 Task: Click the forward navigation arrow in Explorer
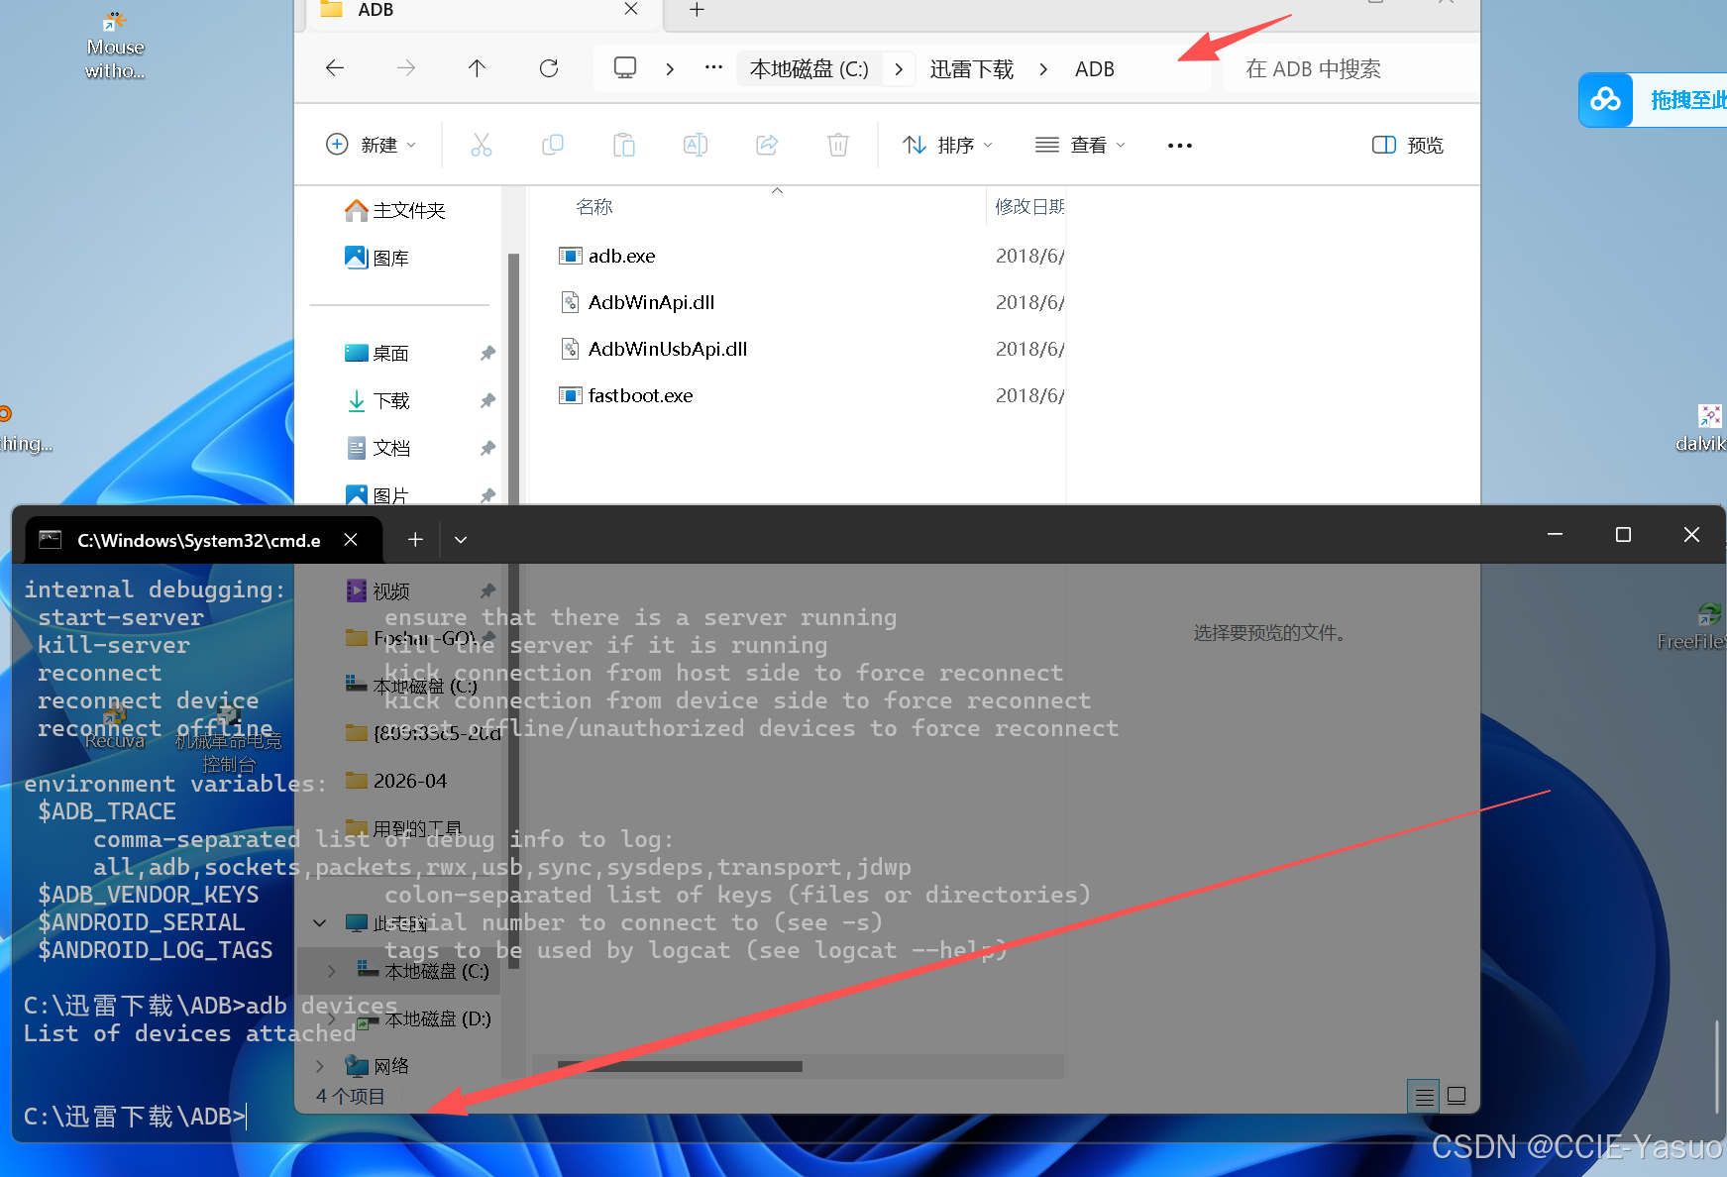[406, 68]
